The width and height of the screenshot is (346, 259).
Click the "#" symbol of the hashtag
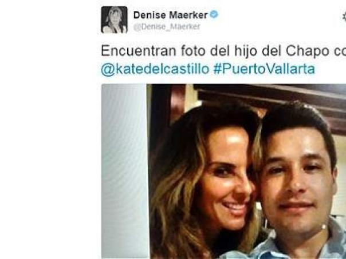click(x=217, y=69)
